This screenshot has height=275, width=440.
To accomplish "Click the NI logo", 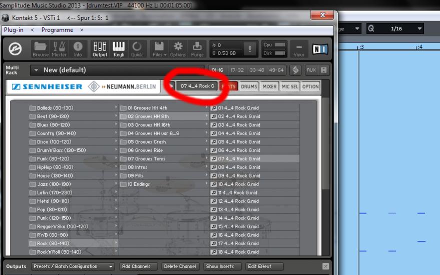I will point(320,49).
